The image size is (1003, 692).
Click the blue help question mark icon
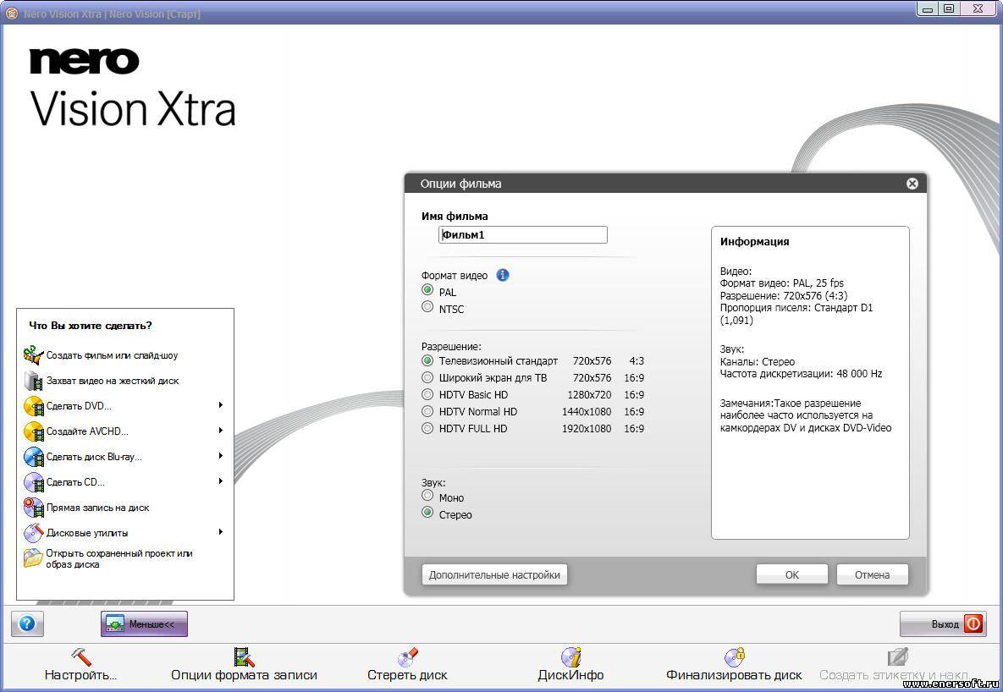tap(27, 623)
